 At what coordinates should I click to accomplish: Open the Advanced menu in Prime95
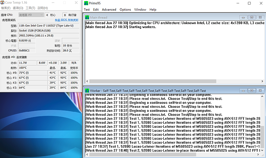109,10
